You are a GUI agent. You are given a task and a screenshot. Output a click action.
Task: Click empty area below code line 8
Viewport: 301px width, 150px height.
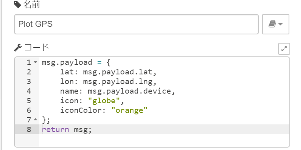click(x=164, y=140)
